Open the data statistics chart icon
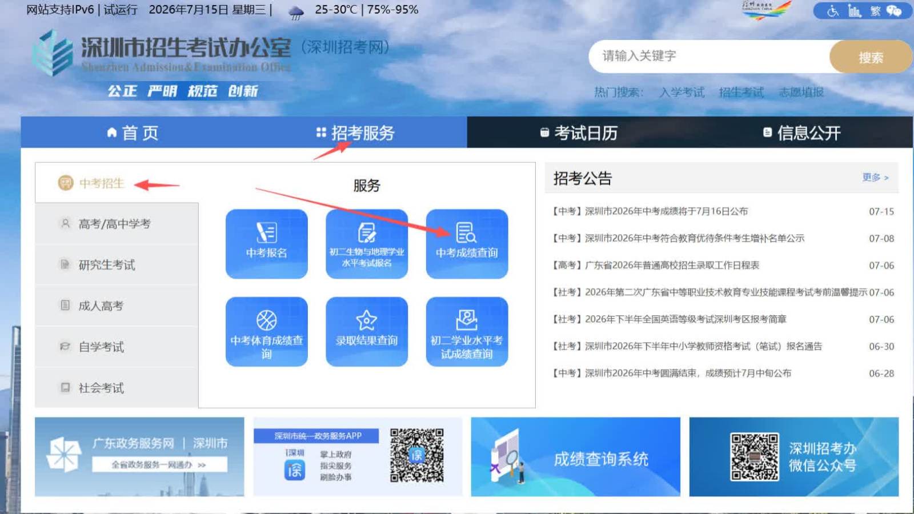The width and height of the screenshot is (914, 514). [x=854, y=11]
